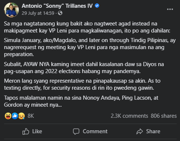Click the curved arrow Share icon
This screenshot has height=141, width=180.
click(139, 131)
